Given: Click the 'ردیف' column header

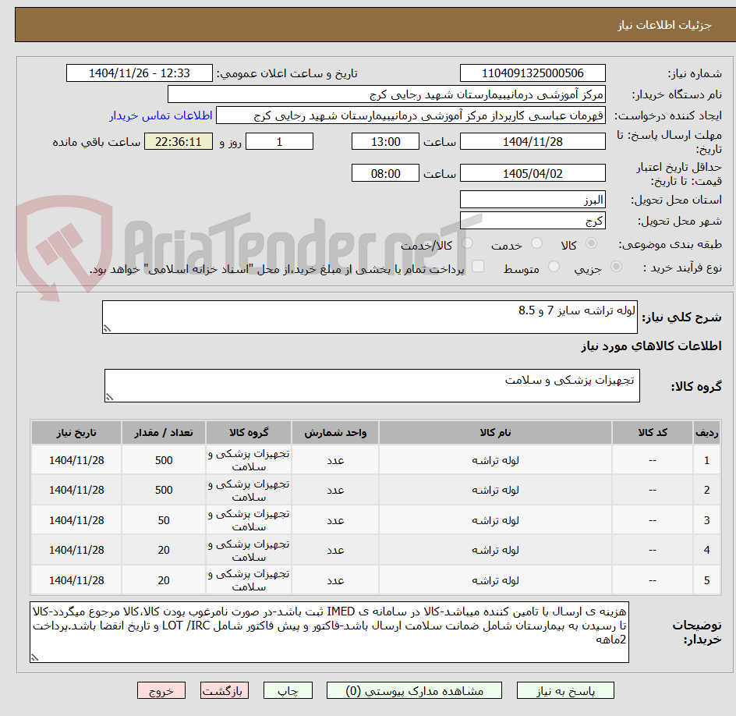Looking at the screenshot, I should 706,432.
